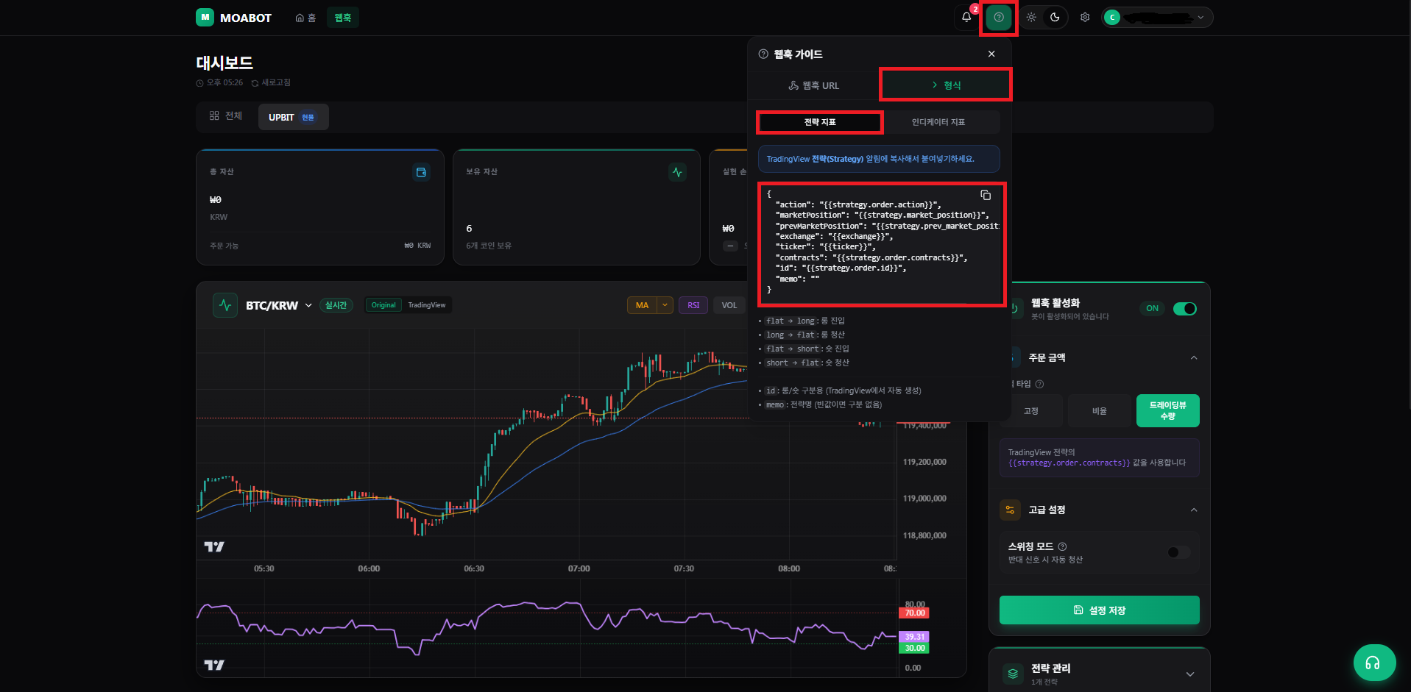Select 트레이딩뷰 수량 order type

coord(1168,411)
